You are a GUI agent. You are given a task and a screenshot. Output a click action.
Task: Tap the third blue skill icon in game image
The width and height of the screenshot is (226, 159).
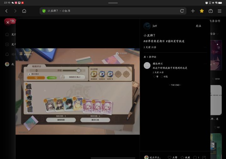(110, 74)
